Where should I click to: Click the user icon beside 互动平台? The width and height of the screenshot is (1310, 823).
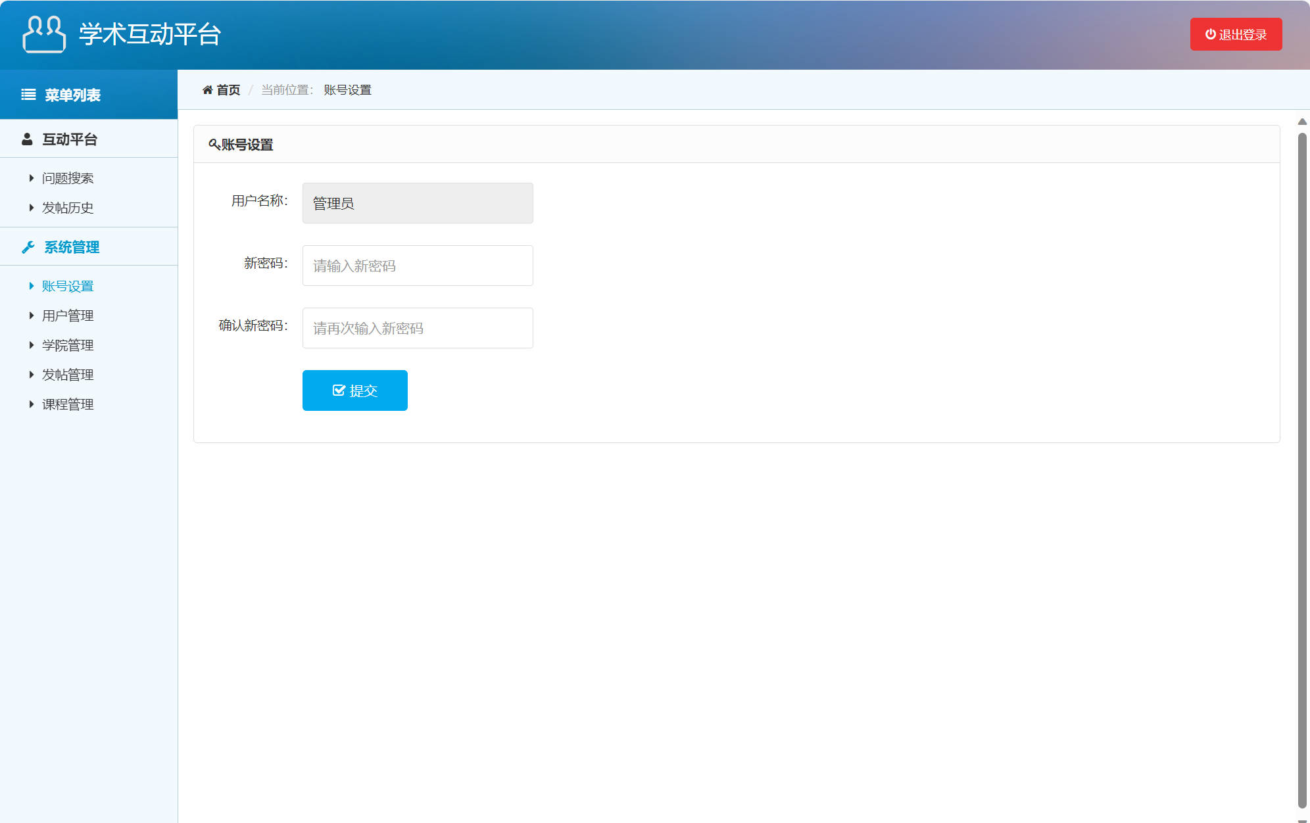pos(27,139)
